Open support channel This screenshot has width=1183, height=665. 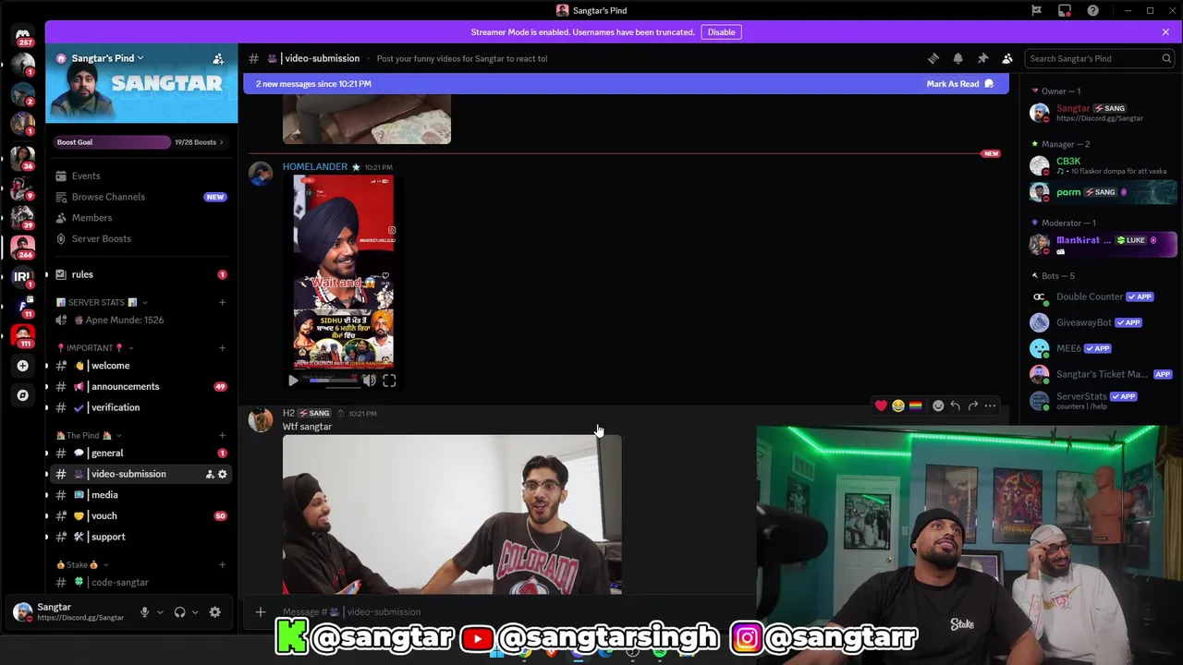tap(140, 537)
